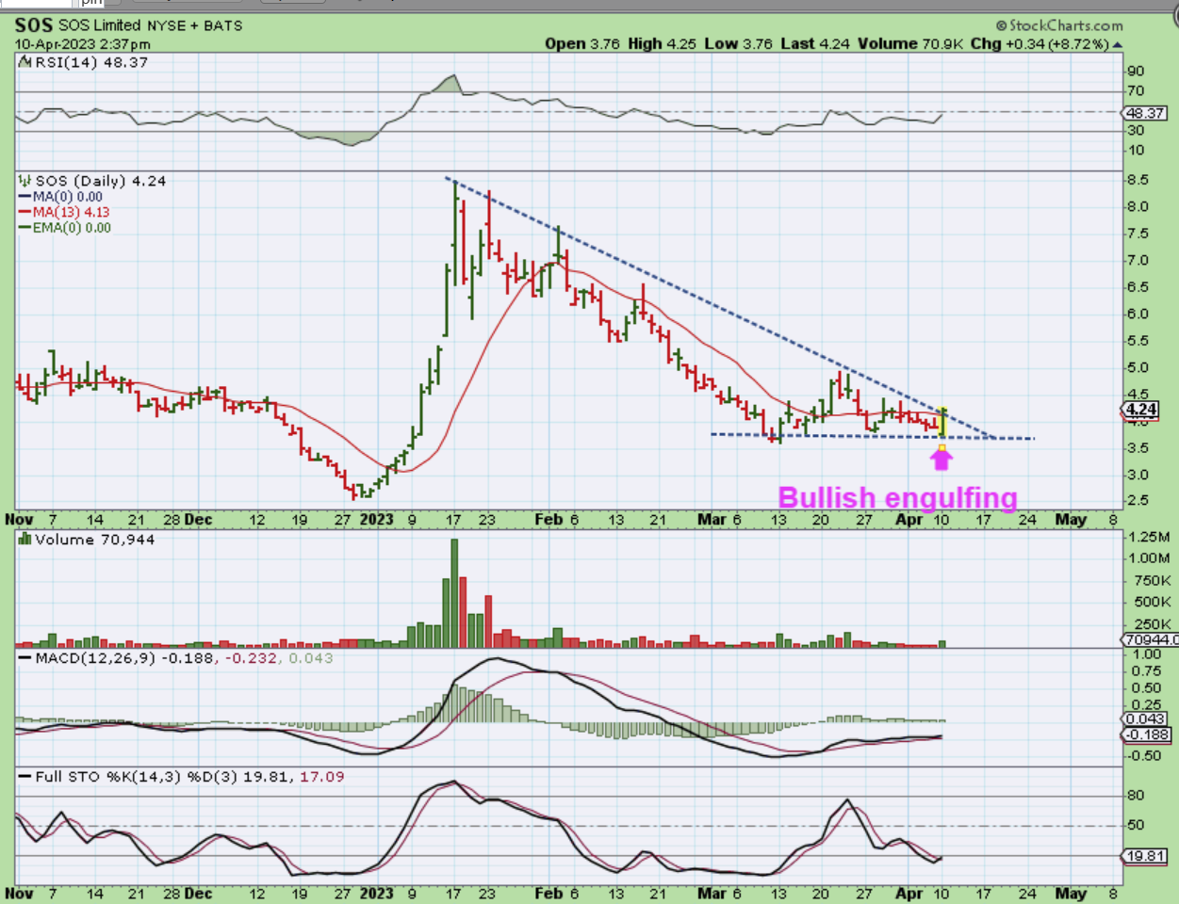The width and height of the screenshot is (1179, 904).
Task: Click the EMA(0) 0.00 legend entry
Action: (x=71, y=227)
